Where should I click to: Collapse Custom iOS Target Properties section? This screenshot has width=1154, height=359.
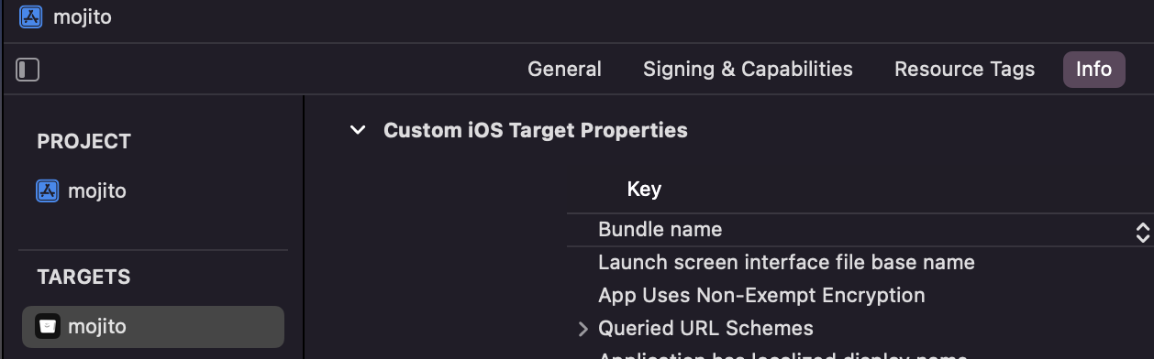[x=357, y=131]
